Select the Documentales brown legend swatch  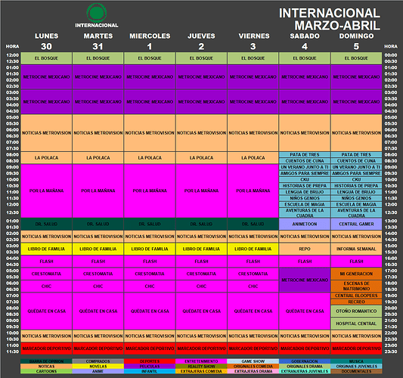356,371
